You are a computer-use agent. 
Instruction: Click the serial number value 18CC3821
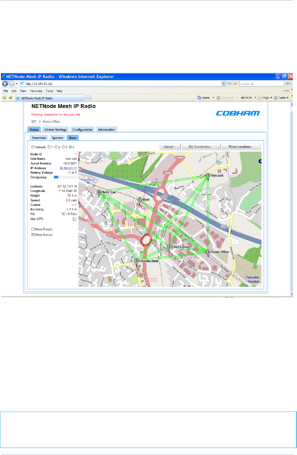[70, 163]
